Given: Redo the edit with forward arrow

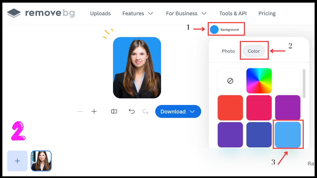Looking at the screenshot, I should coord(145,112).
